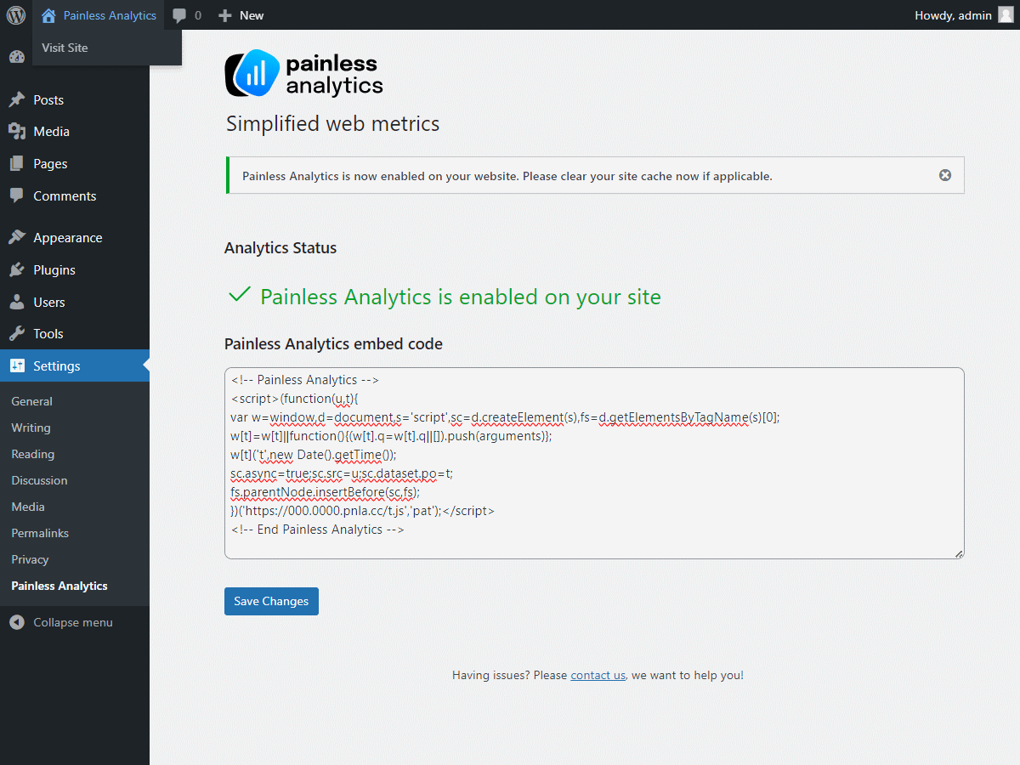Click the Appearance paintbrush icon
Image resolution: width=1020 pixels, height=765 pixels.
[x=17, y=238]
